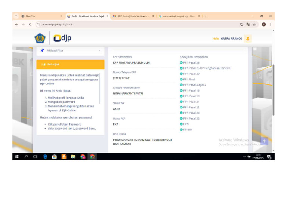Open File Explorer from taskbar
287x203 pixels.
click(73, 157)
